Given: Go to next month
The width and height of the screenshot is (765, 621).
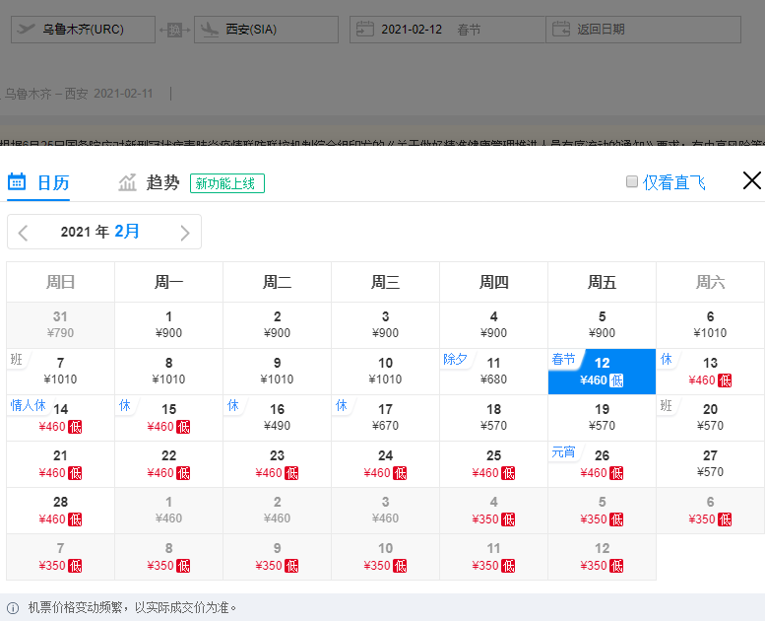Looking at the screenshot, I should click(x=184, y=233).
